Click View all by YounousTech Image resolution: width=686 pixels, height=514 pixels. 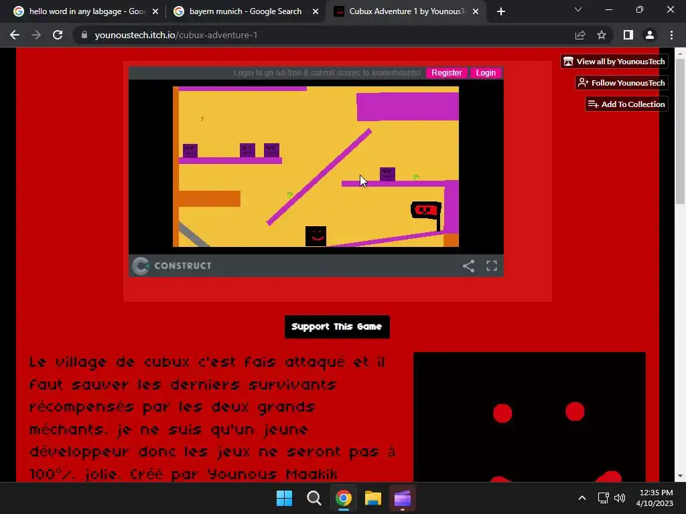click(x=614, y=61)
